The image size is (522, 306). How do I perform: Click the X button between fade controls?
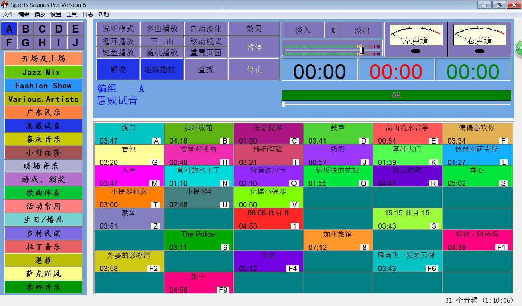(333, 30)
